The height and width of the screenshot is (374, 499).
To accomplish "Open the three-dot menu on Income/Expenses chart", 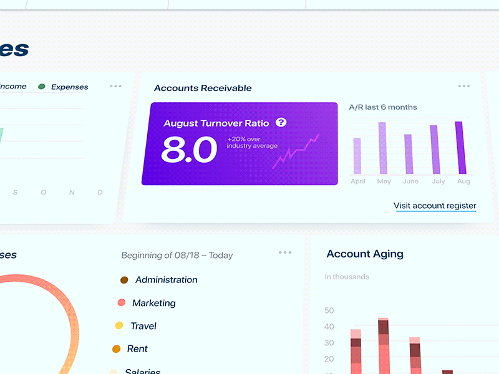I will point(115,86).
